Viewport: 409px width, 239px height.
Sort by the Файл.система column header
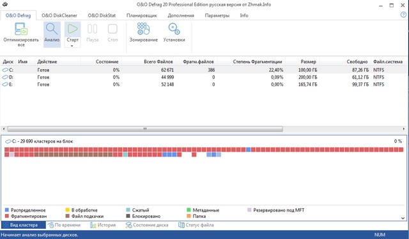388,62
